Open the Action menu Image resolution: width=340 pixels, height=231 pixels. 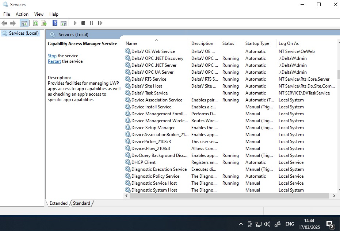22,14
